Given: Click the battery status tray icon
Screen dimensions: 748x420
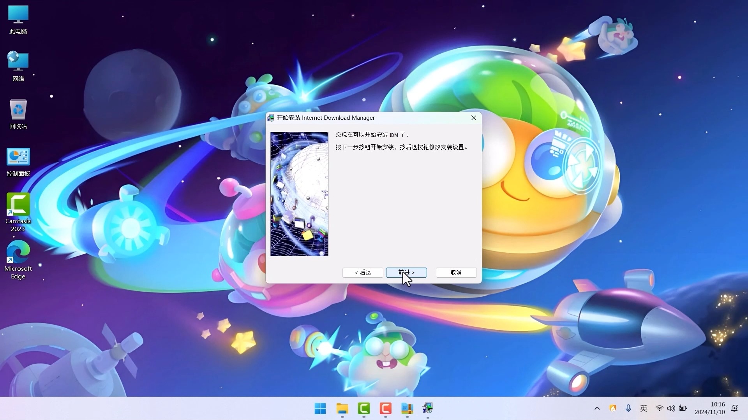Looking at the screenshot, I should (683, 408).
